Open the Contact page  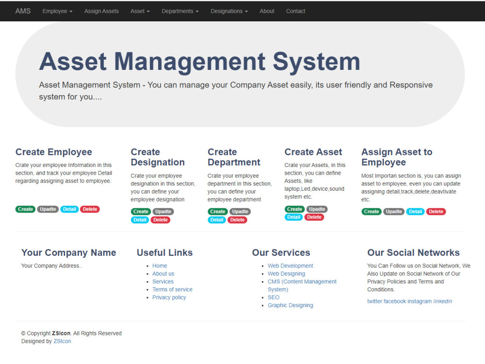click(x=295, y=11)
